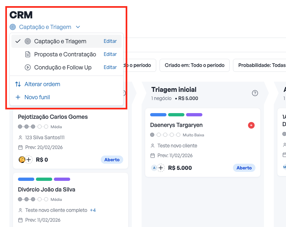
Task: Open the Probabilidade: Todas filter
Action: (261, 65)
